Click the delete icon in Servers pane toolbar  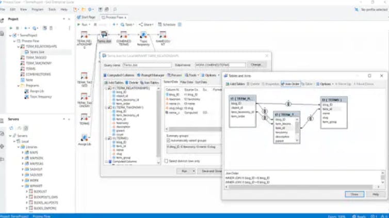[26, 128]
